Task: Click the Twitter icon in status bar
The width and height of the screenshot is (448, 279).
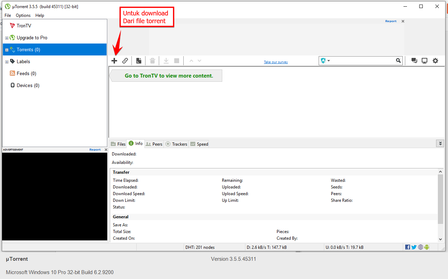Action: 414,247
